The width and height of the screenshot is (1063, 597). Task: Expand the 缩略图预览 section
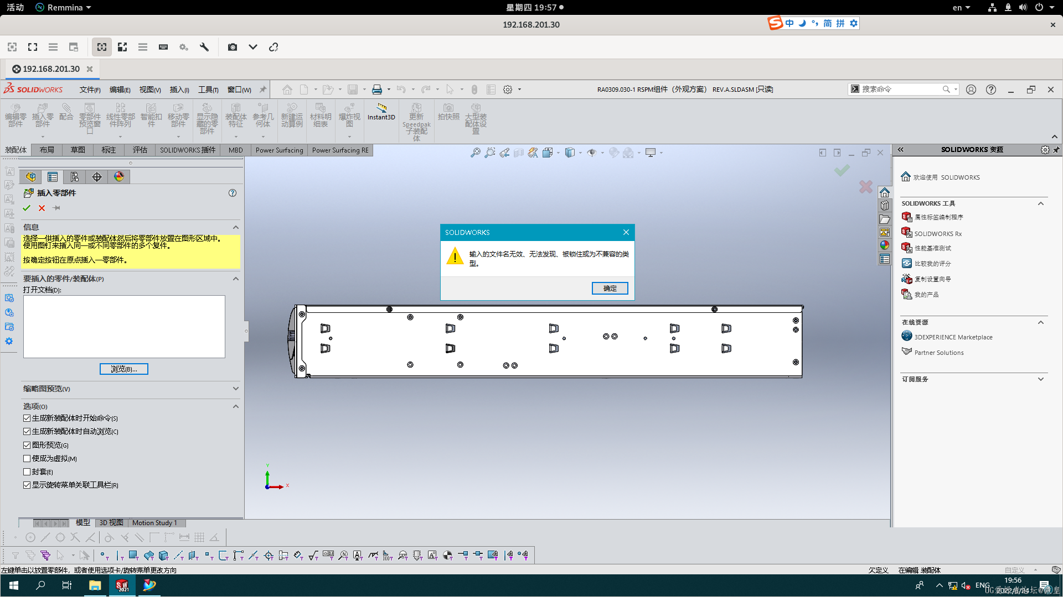pos(236,389)
